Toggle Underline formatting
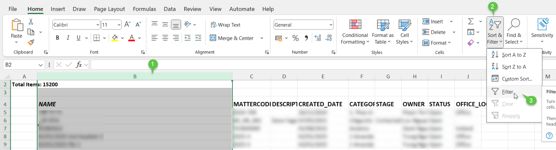This screenshot has width=556, height=150. pyautogui.click(x=79, y=38)
